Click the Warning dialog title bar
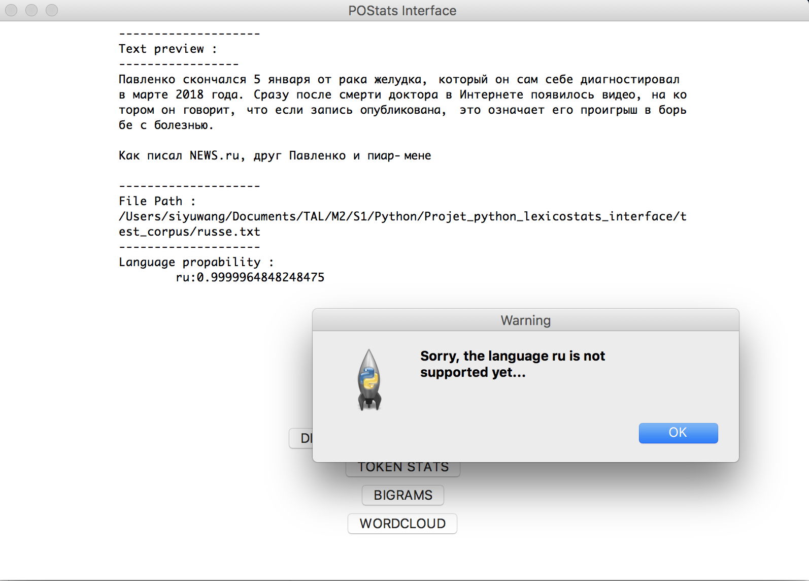This screenshot has width=809, height=581. (525, 320)
